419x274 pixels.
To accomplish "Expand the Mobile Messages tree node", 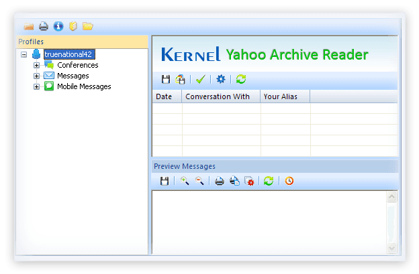I will pyautogui.click(x=37, y=86).
